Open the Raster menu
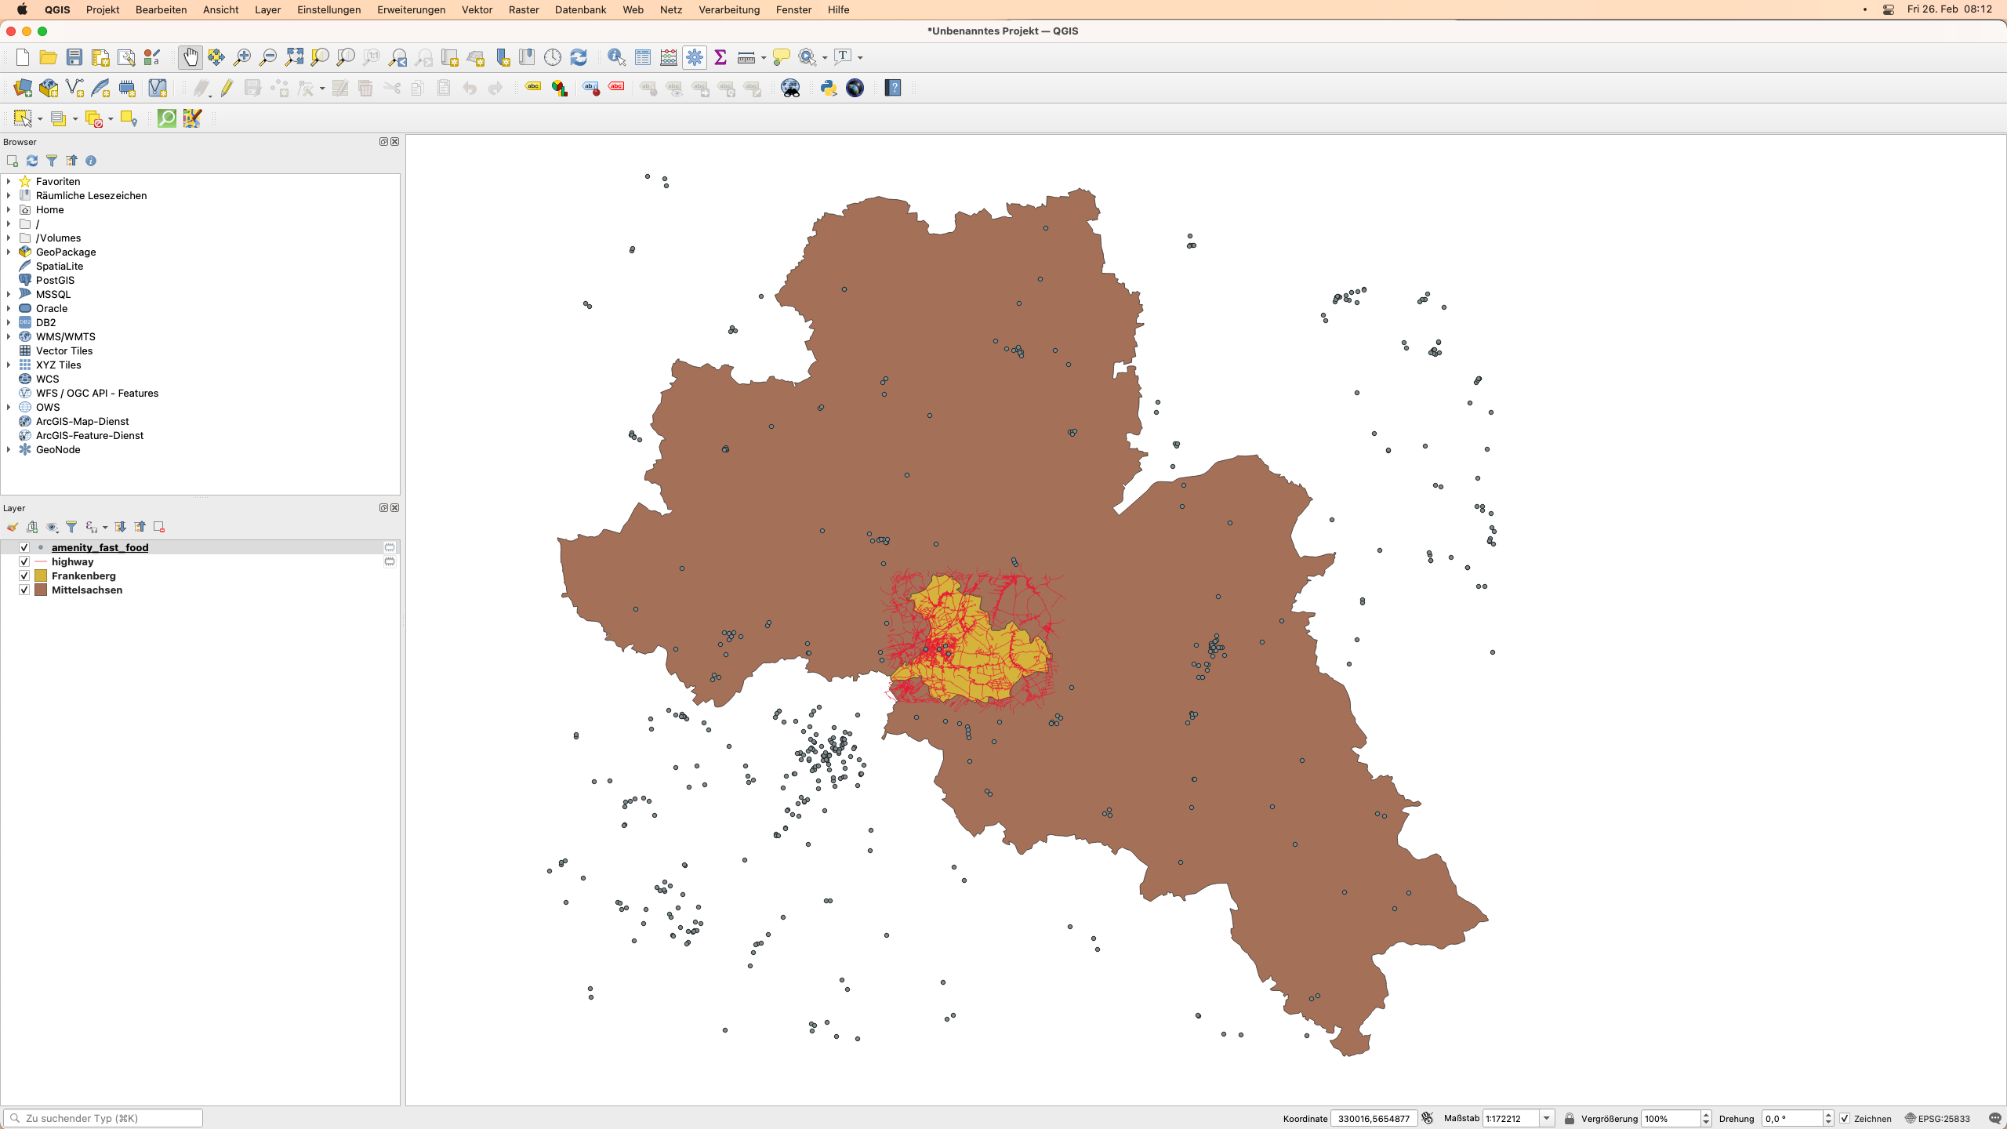The height and width of the screenshot is (1129, 2007). tap(524, 9)
